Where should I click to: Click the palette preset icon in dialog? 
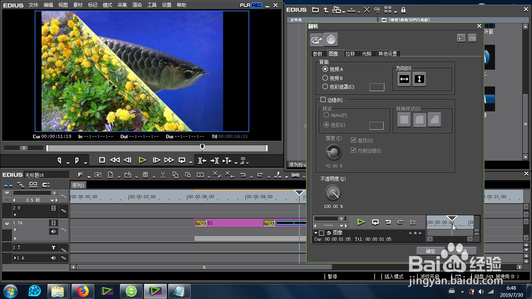coord(317,39)
